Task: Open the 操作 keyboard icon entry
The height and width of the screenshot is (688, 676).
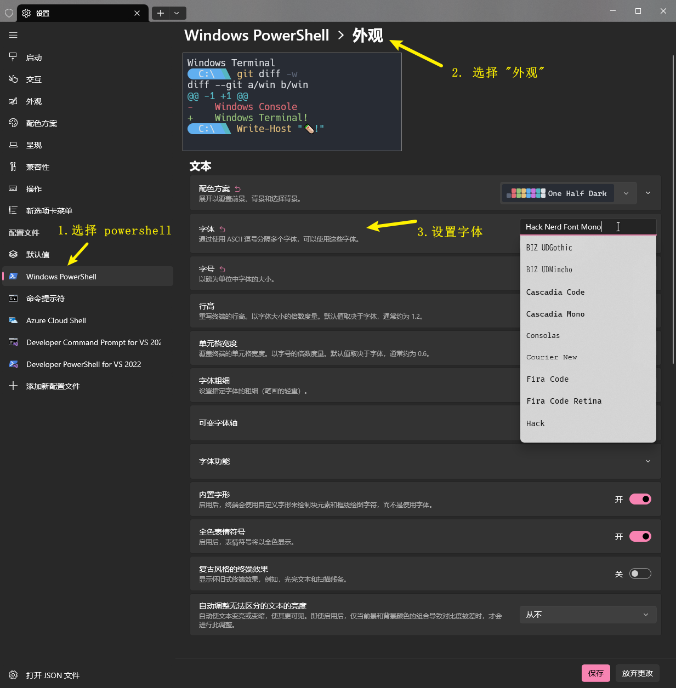Action: click(x=13, y=188)
